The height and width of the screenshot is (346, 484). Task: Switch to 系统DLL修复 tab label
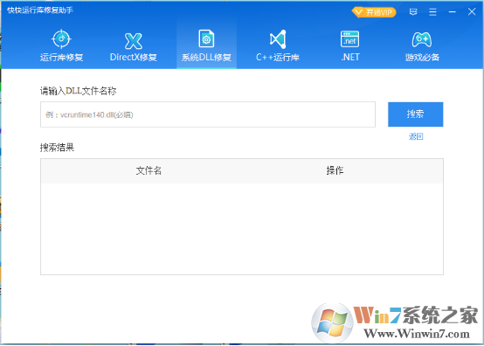[206, 58]
